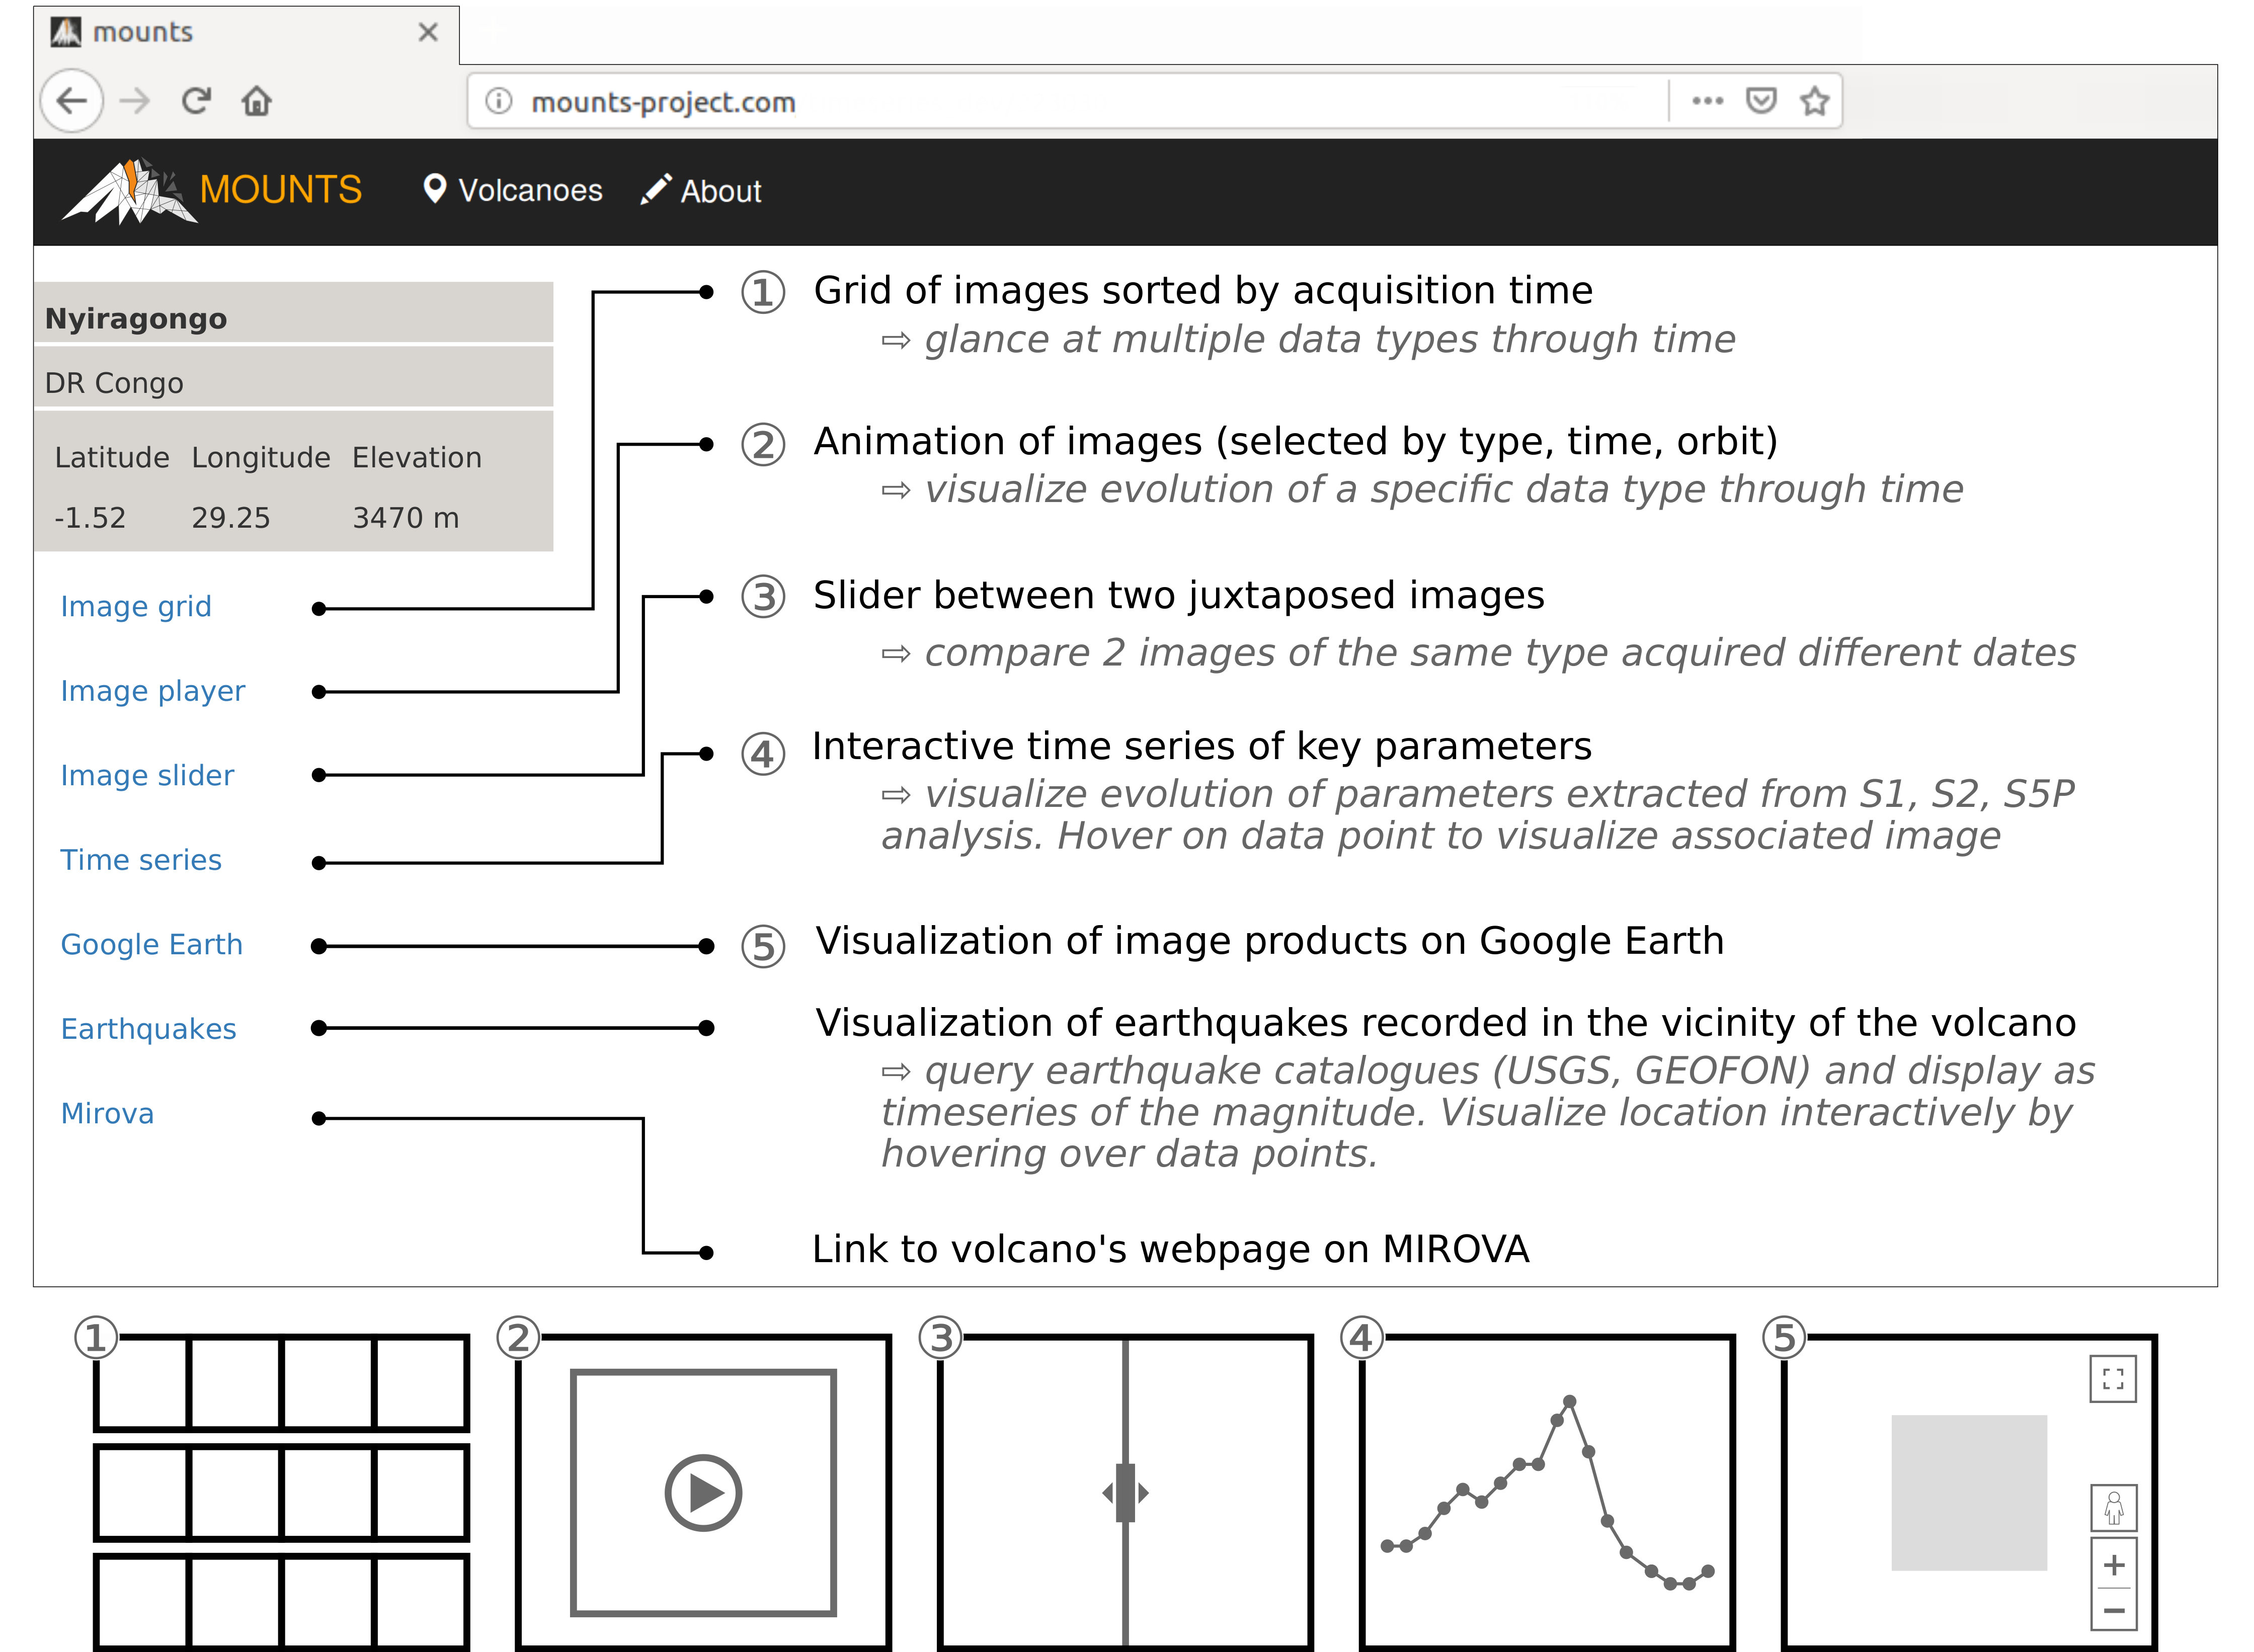Open the Volcanoes menu item
2254x1652 pixels.
(x=513, y=191)
